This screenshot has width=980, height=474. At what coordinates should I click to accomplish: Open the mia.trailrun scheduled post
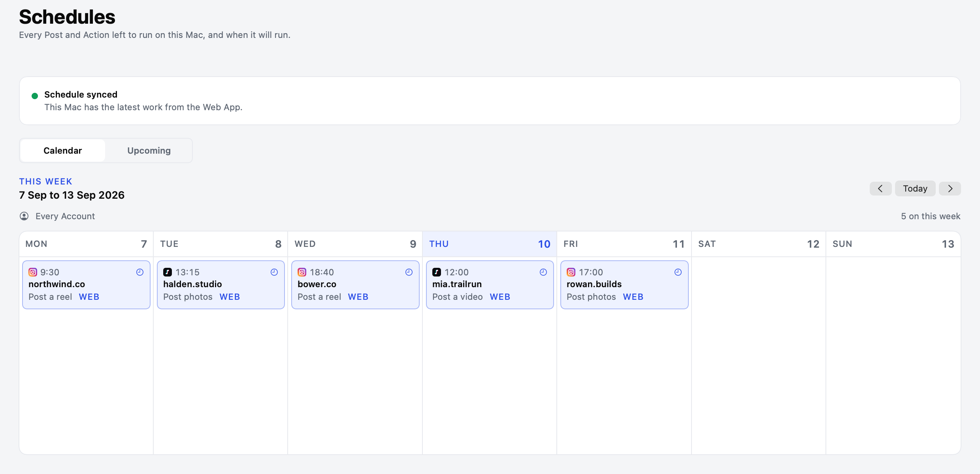pyautogui.click(x=490, y=285)
